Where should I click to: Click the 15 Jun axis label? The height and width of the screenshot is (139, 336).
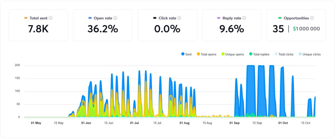pos(109,123)
